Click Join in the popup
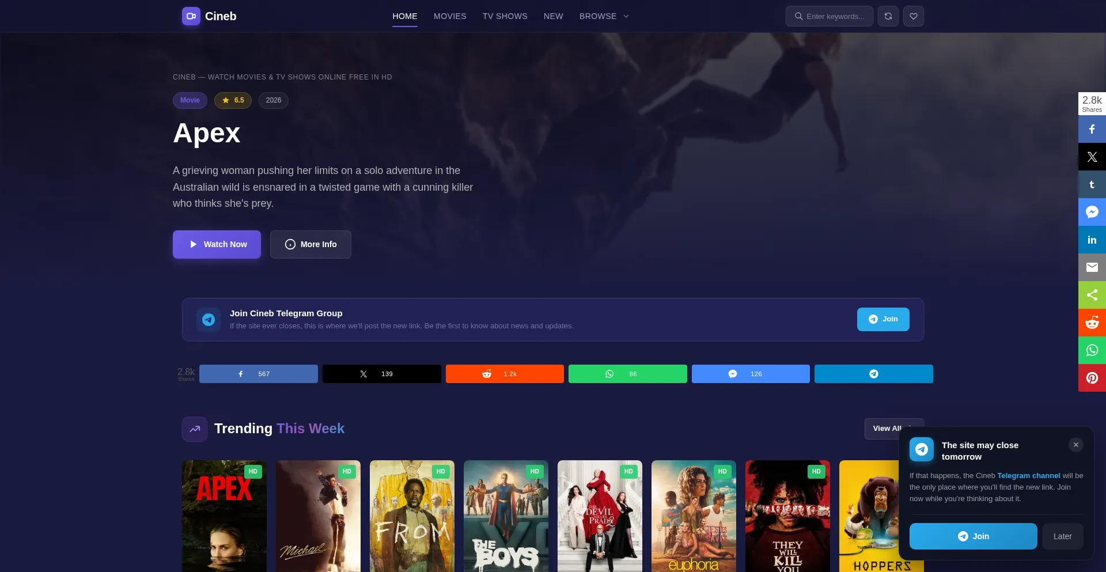This screenshot has width=1106, height=572. click(x=974, y=536)
